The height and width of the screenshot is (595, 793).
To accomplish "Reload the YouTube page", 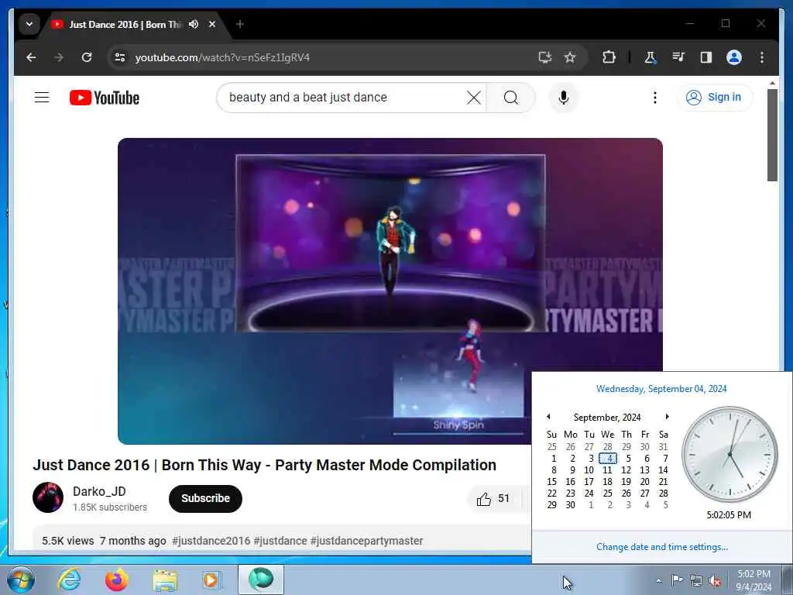I will pos(87,57).
